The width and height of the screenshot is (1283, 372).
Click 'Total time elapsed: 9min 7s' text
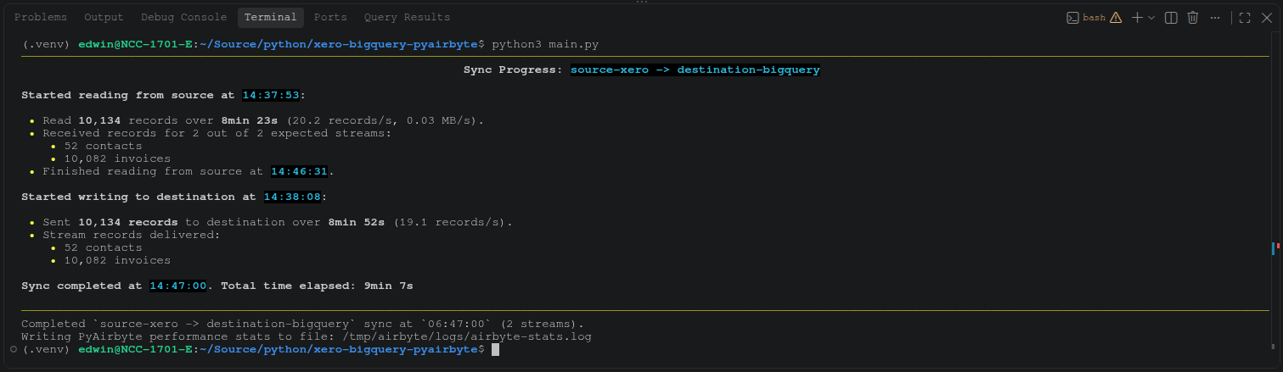click(317, 286)
